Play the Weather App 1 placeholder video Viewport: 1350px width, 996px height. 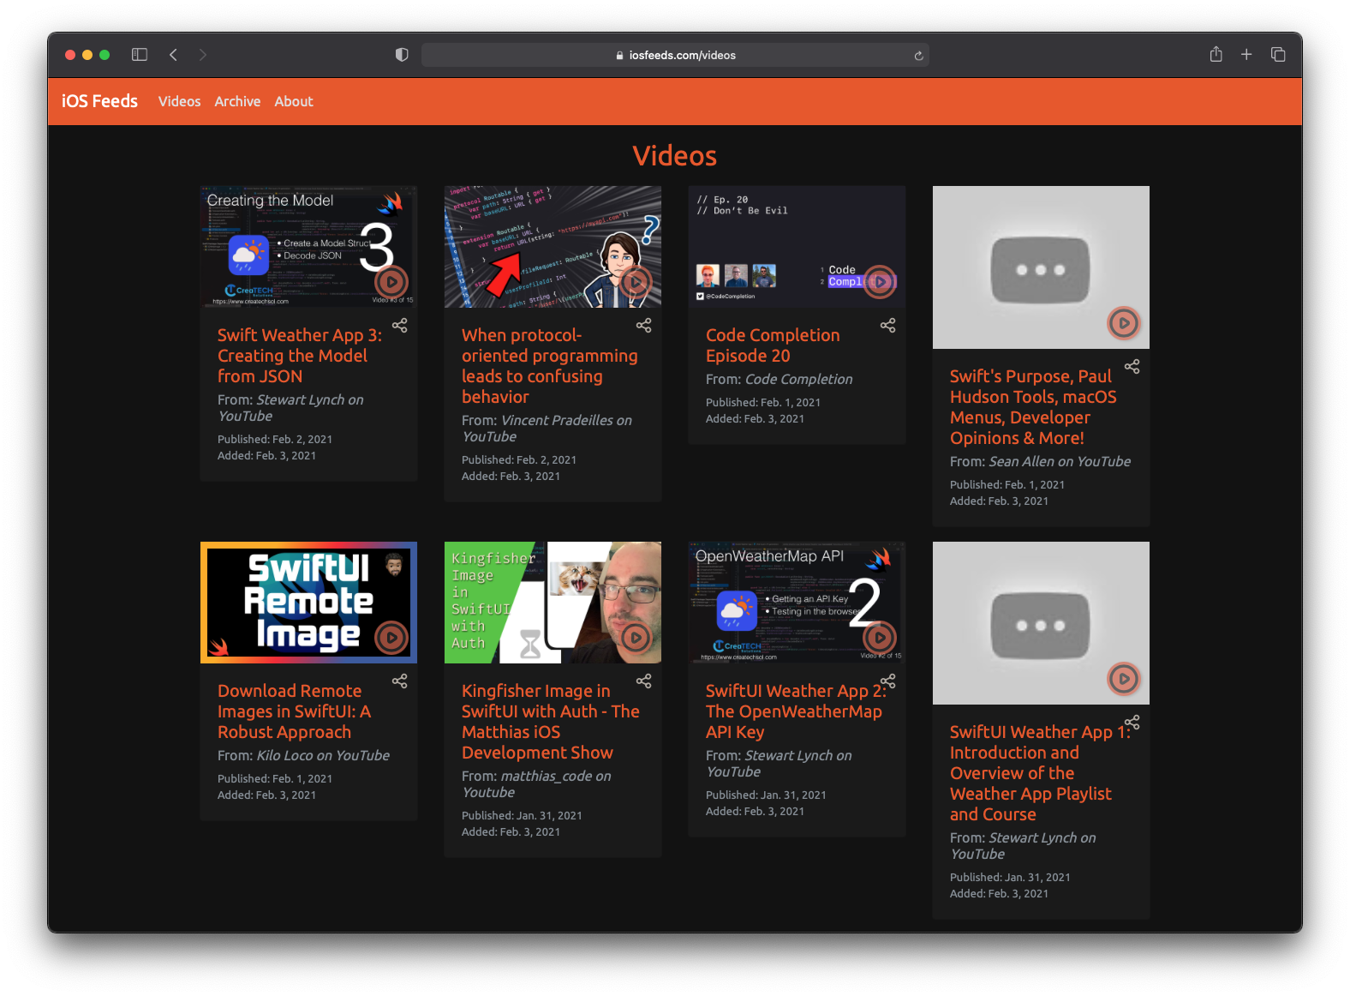pos(1124,679)
